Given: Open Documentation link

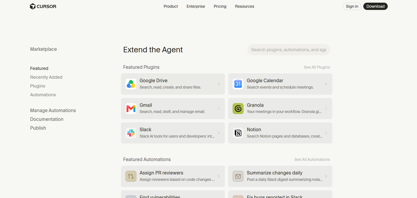Looking at the screenshot, I should point(47,119).
